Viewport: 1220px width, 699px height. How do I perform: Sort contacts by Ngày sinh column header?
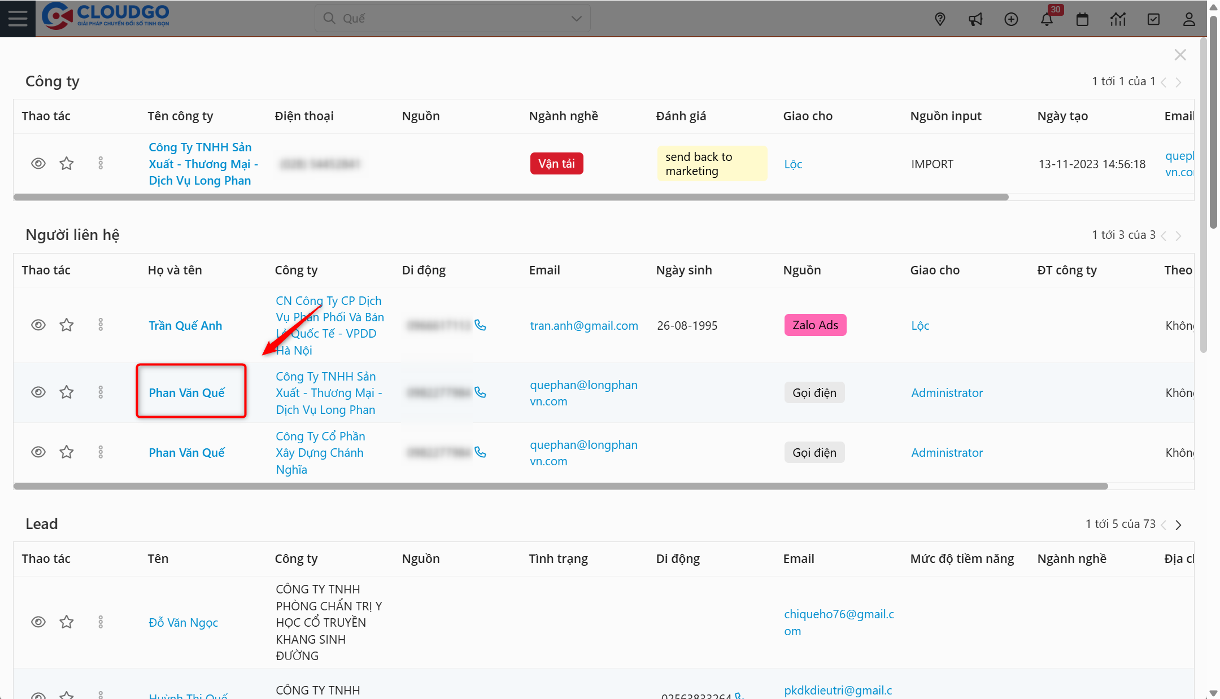683,270
